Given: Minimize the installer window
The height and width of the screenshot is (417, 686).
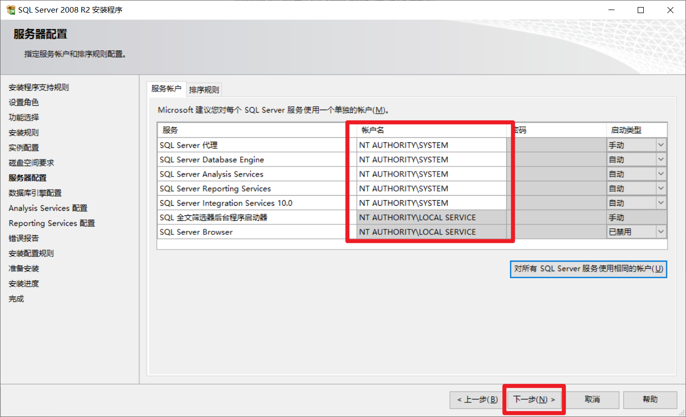Looking at the screenshot, I should [611, 10].
